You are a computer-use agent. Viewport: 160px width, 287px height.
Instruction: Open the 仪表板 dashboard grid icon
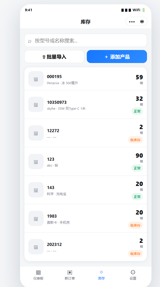tap(39, 272)
